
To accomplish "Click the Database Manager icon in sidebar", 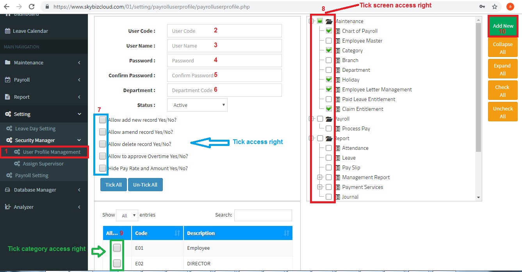I will [7, 190].
